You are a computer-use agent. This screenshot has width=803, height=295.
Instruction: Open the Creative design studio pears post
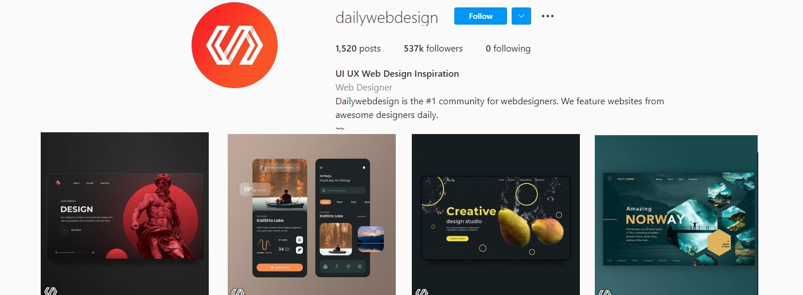tap(496, 214)
